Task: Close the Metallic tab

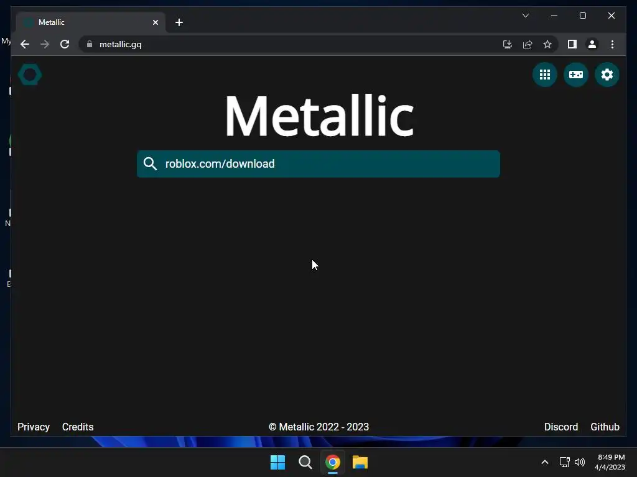Action: (x=155, y=22)
